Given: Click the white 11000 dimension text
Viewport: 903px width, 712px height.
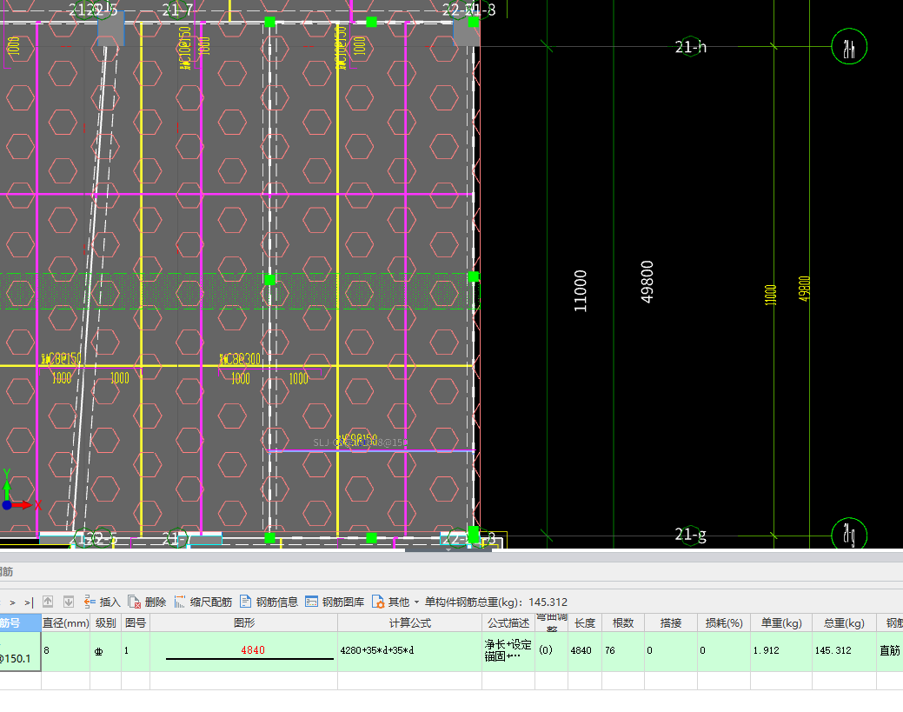Looking at the screenshot, I should (581, 291).
